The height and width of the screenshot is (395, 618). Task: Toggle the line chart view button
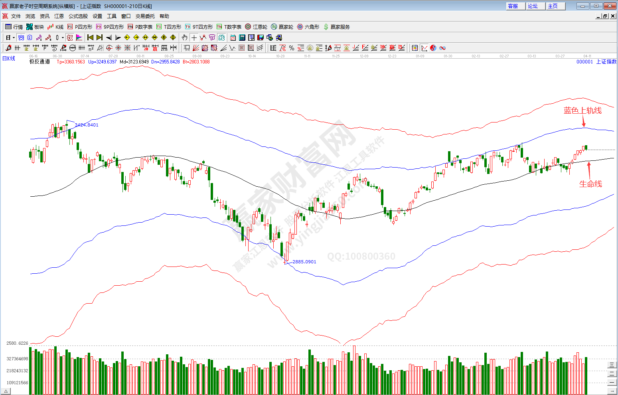point(424,48)
